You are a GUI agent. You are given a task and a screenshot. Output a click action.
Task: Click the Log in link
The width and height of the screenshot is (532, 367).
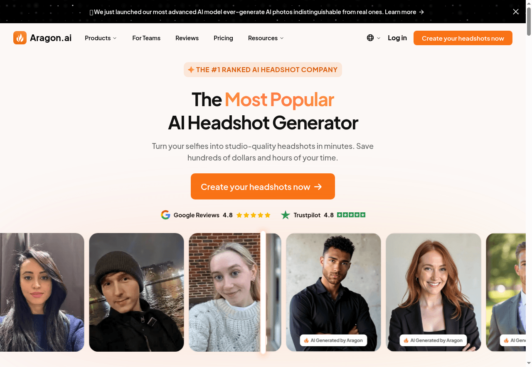click(x=397, y=38)
